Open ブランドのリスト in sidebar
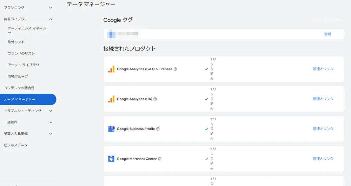Screen dimensions: 351x186 (21, 53)
